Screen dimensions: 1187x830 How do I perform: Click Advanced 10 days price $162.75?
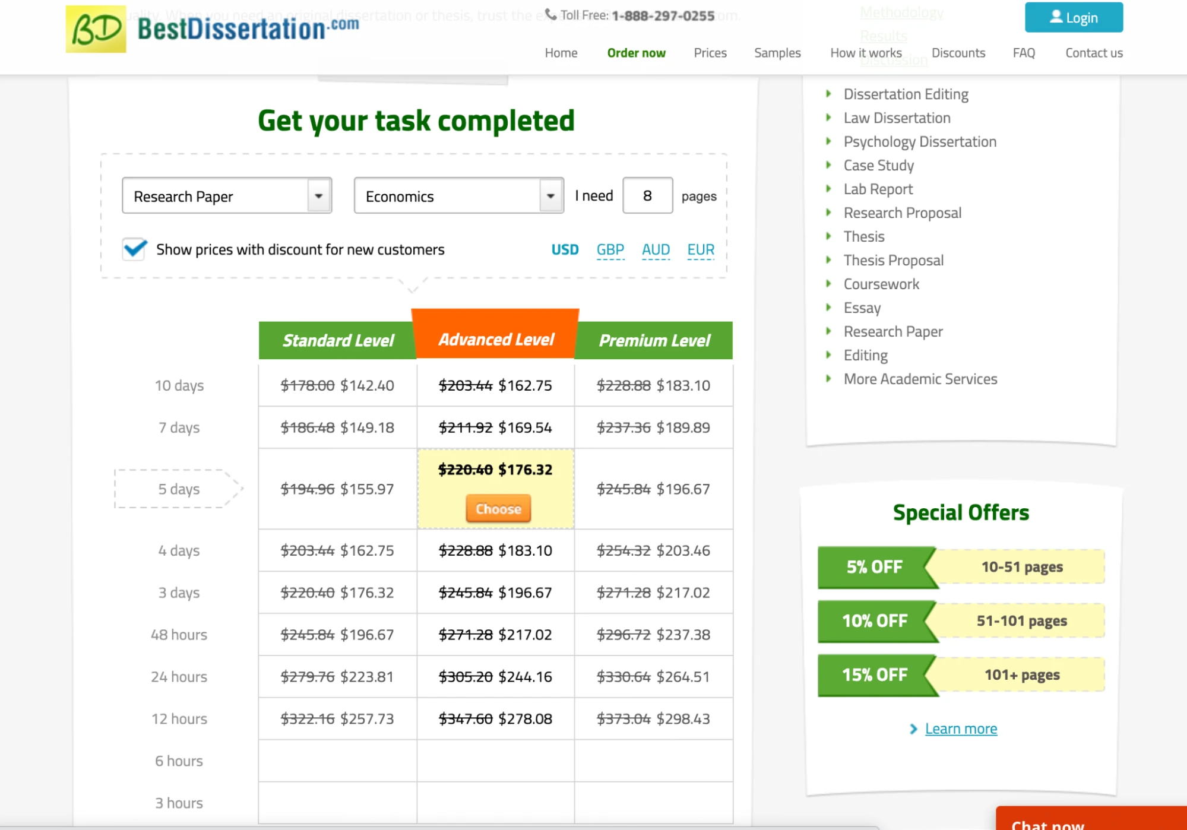click(526, 386)
